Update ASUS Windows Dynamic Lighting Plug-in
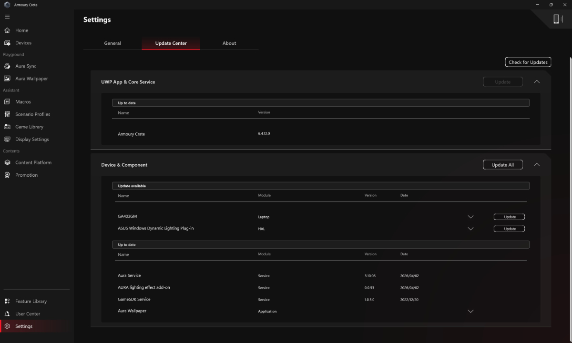This screenshot has height=343, width=572. tap(510, 229)
